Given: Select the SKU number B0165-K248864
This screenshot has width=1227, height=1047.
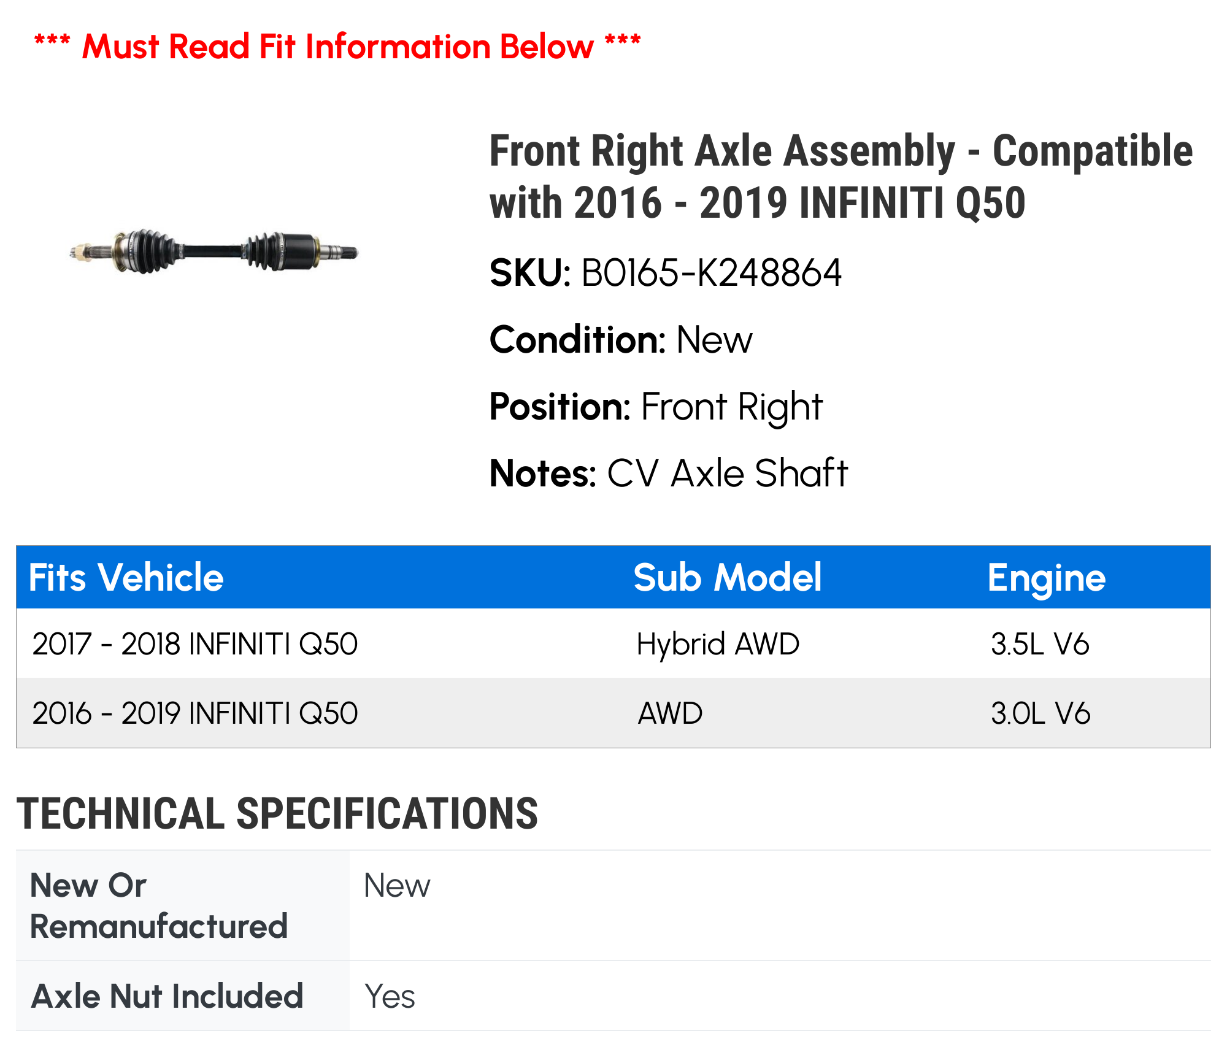Looking at the screenshot, I should pyautogui.click(x=711, y=273).
